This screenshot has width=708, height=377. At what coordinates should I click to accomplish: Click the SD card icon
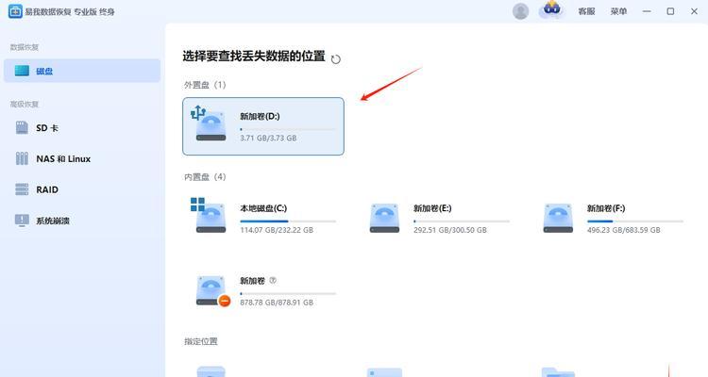point(22,127)
